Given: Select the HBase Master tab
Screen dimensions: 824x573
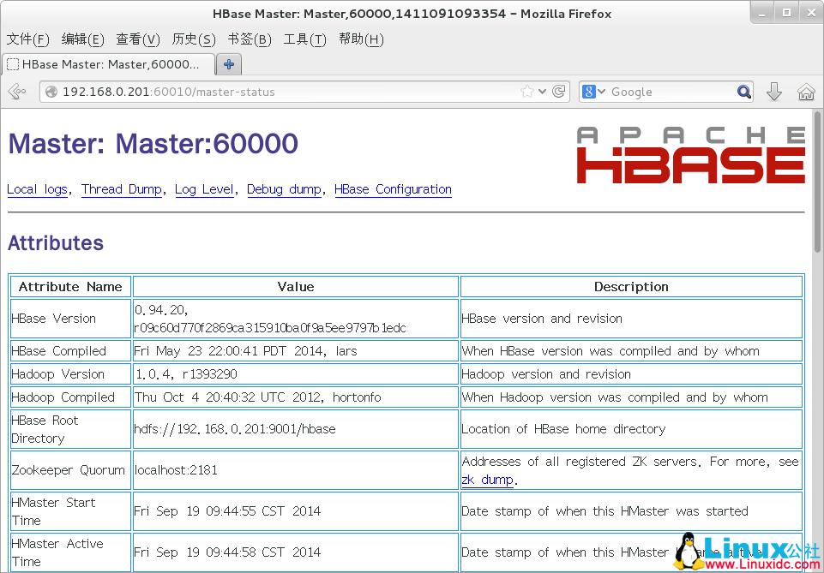Looking at the screenshot, I should click(x=110, y=63).
